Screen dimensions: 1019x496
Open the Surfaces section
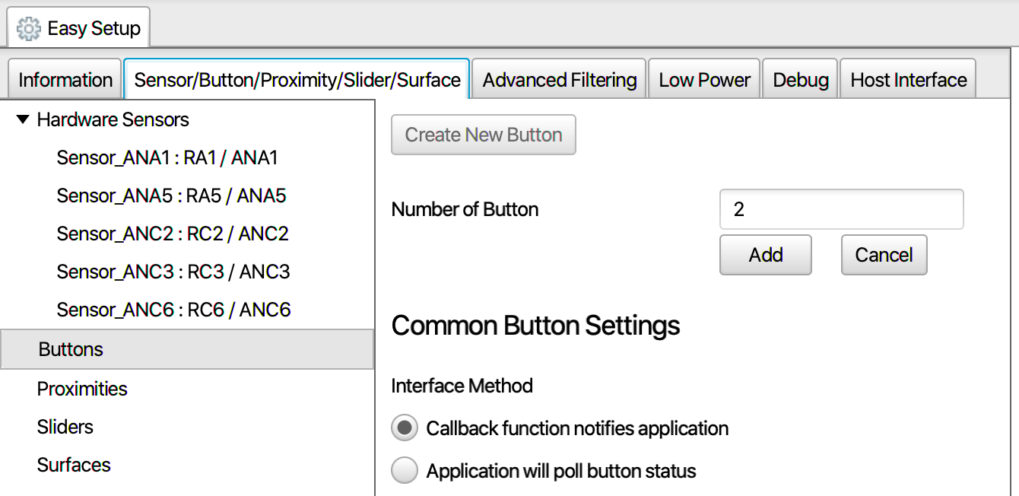(74, 465)
